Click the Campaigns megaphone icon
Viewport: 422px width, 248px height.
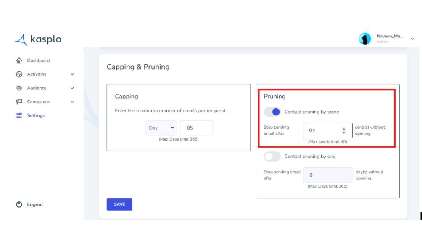pos(19,102)
